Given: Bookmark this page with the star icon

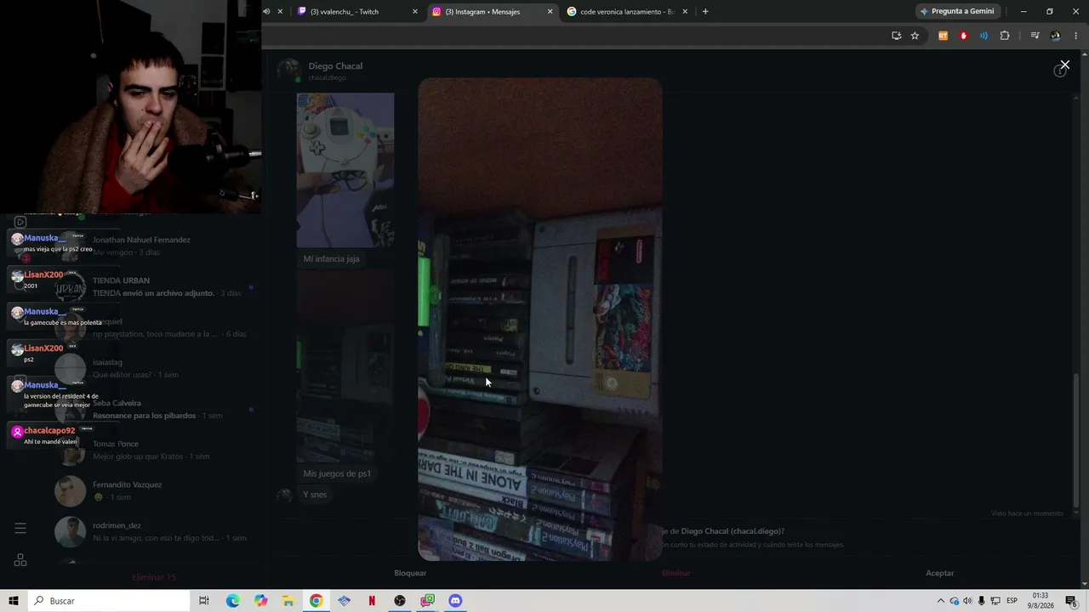Looking at the screenshot, I should tap(915, 36).
